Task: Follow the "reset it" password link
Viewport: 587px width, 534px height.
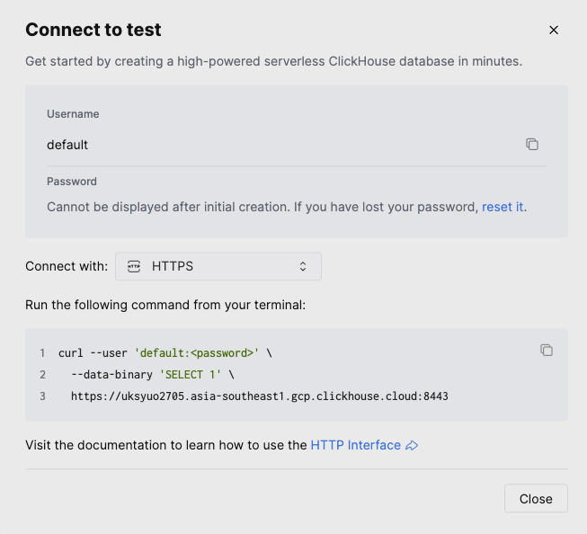Action: pos(503,207)
